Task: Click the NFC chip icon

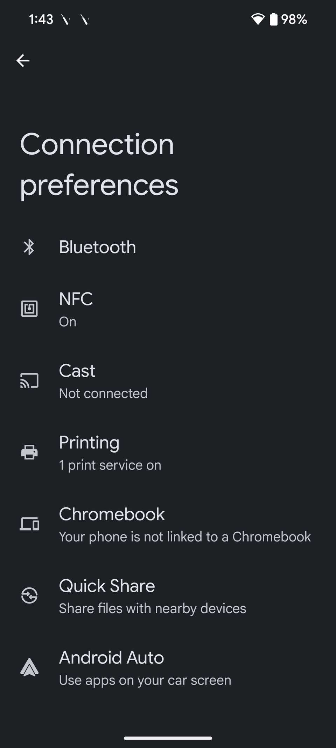Action: (x=29, y=309)
